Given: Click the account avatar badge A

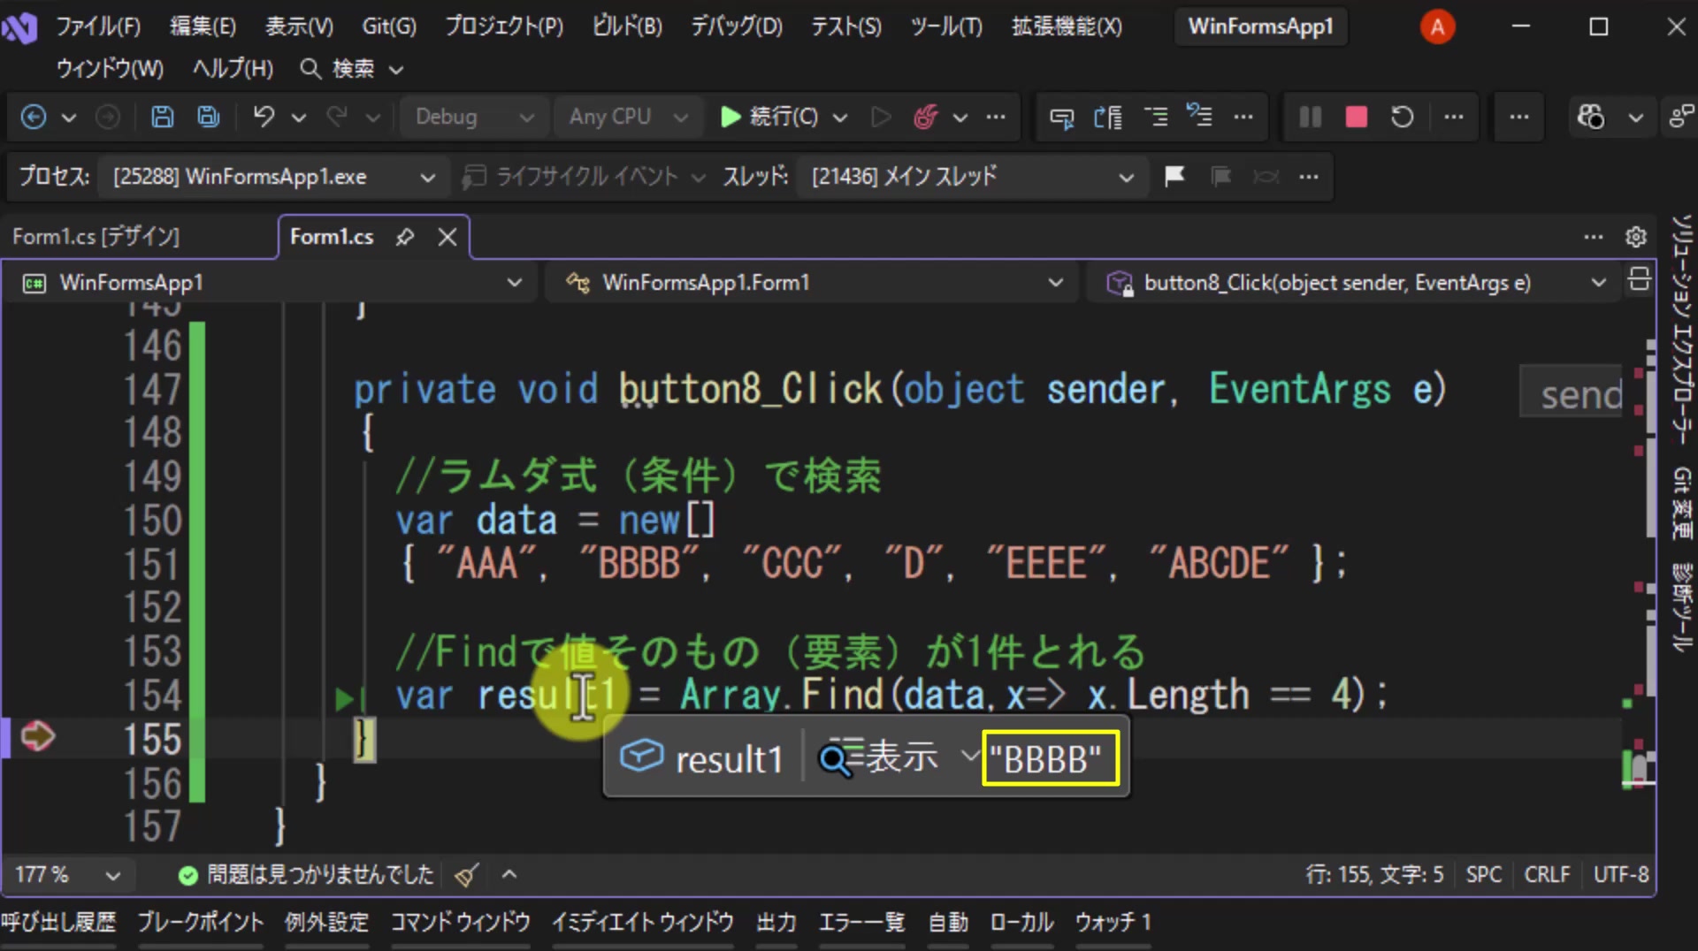Looking at the screenshot, I should tap(1437, 27).
